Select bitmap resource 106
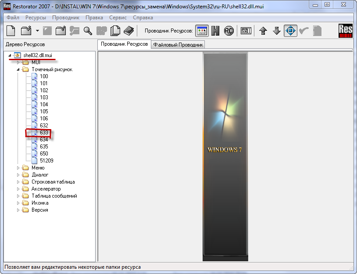The width and height of the screenshot is (357, 274). (x=44, y=119)
